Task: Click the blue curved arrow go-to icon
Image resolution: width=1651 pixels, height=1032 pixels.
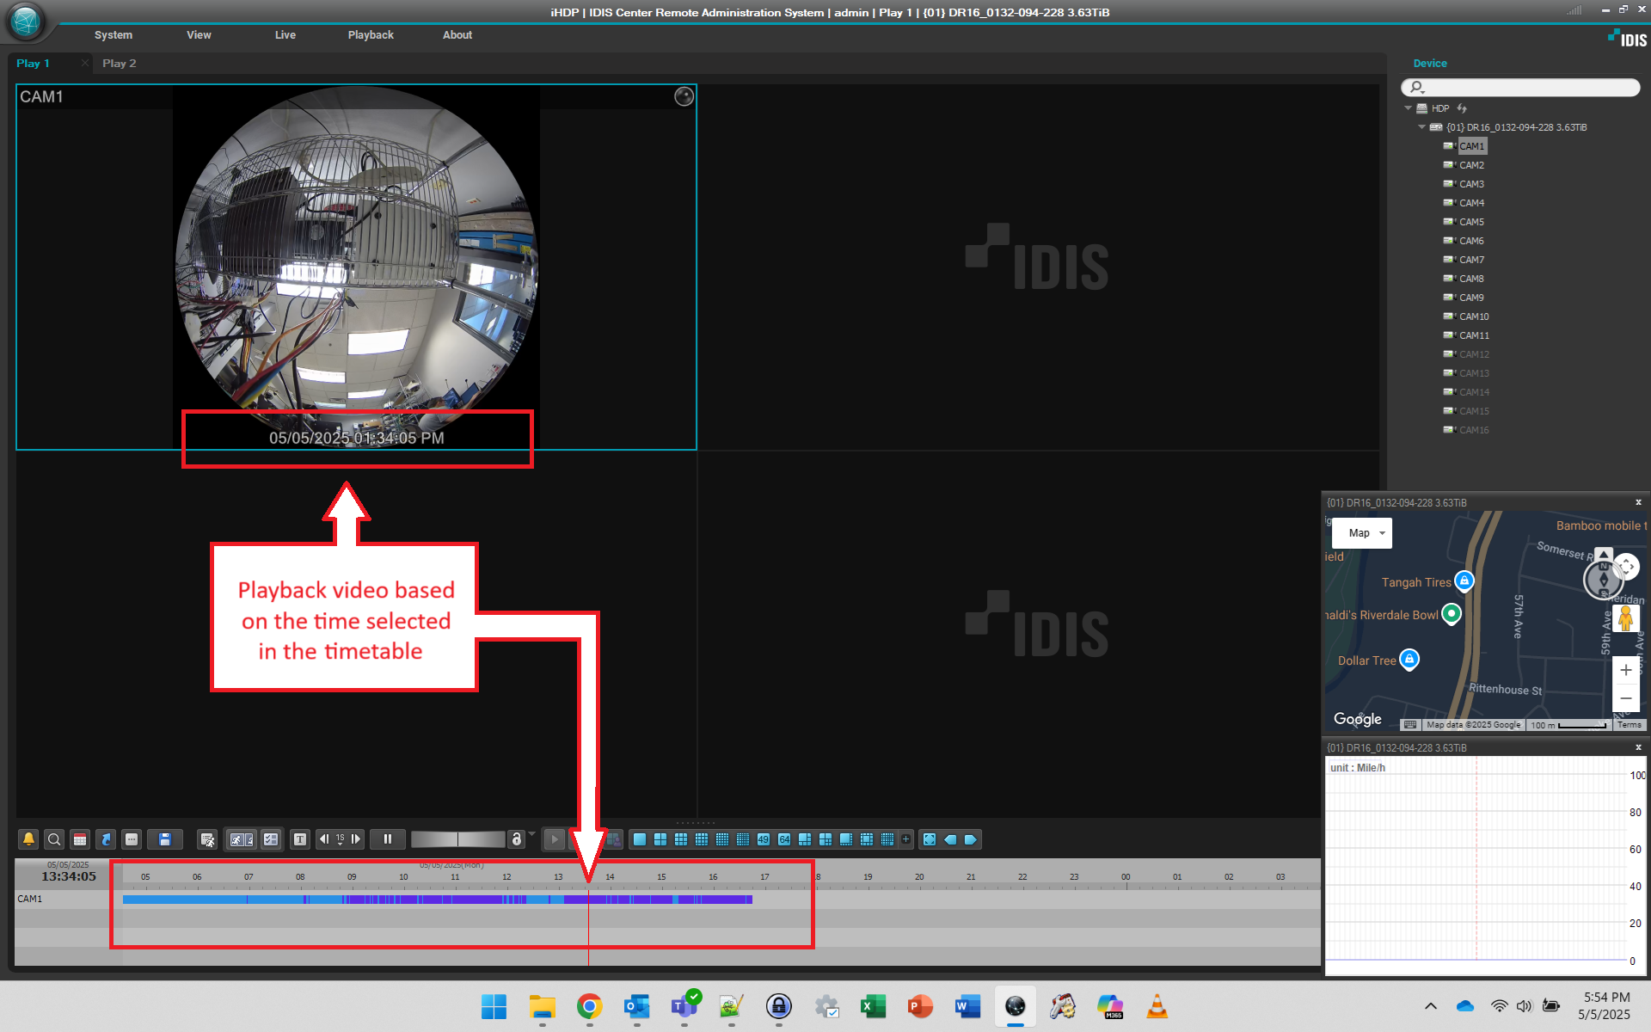Action: [x=106, y=839]
